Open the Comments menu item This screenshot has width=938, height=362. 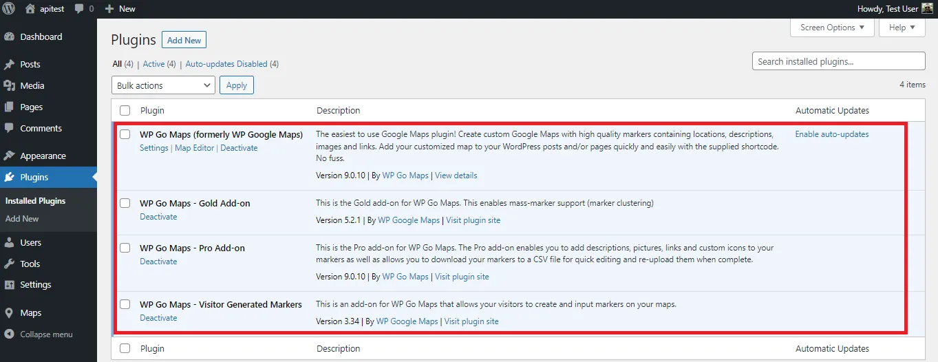pos(41,129)
